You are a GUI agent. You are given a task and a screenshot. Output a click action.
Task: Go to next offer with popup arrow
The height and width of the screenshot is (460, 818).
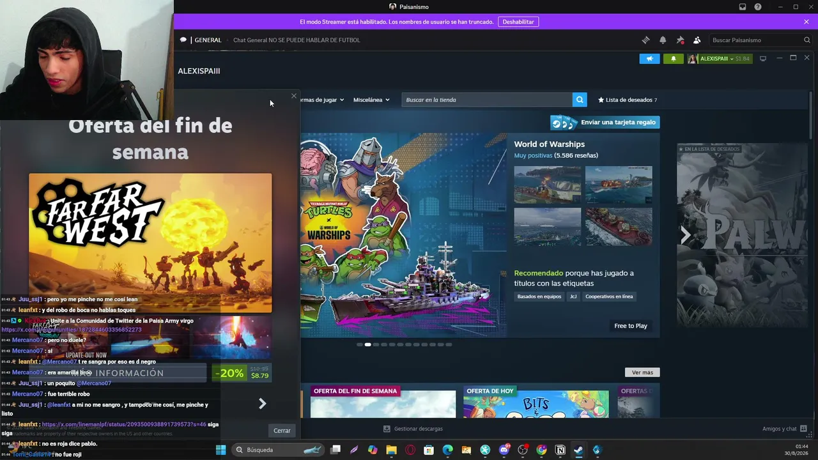click(262, 403)
